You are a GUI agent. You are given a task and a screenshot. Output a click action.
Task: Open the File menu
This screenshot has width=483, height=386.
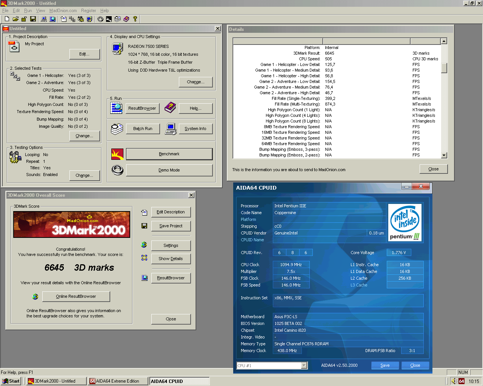5,11
